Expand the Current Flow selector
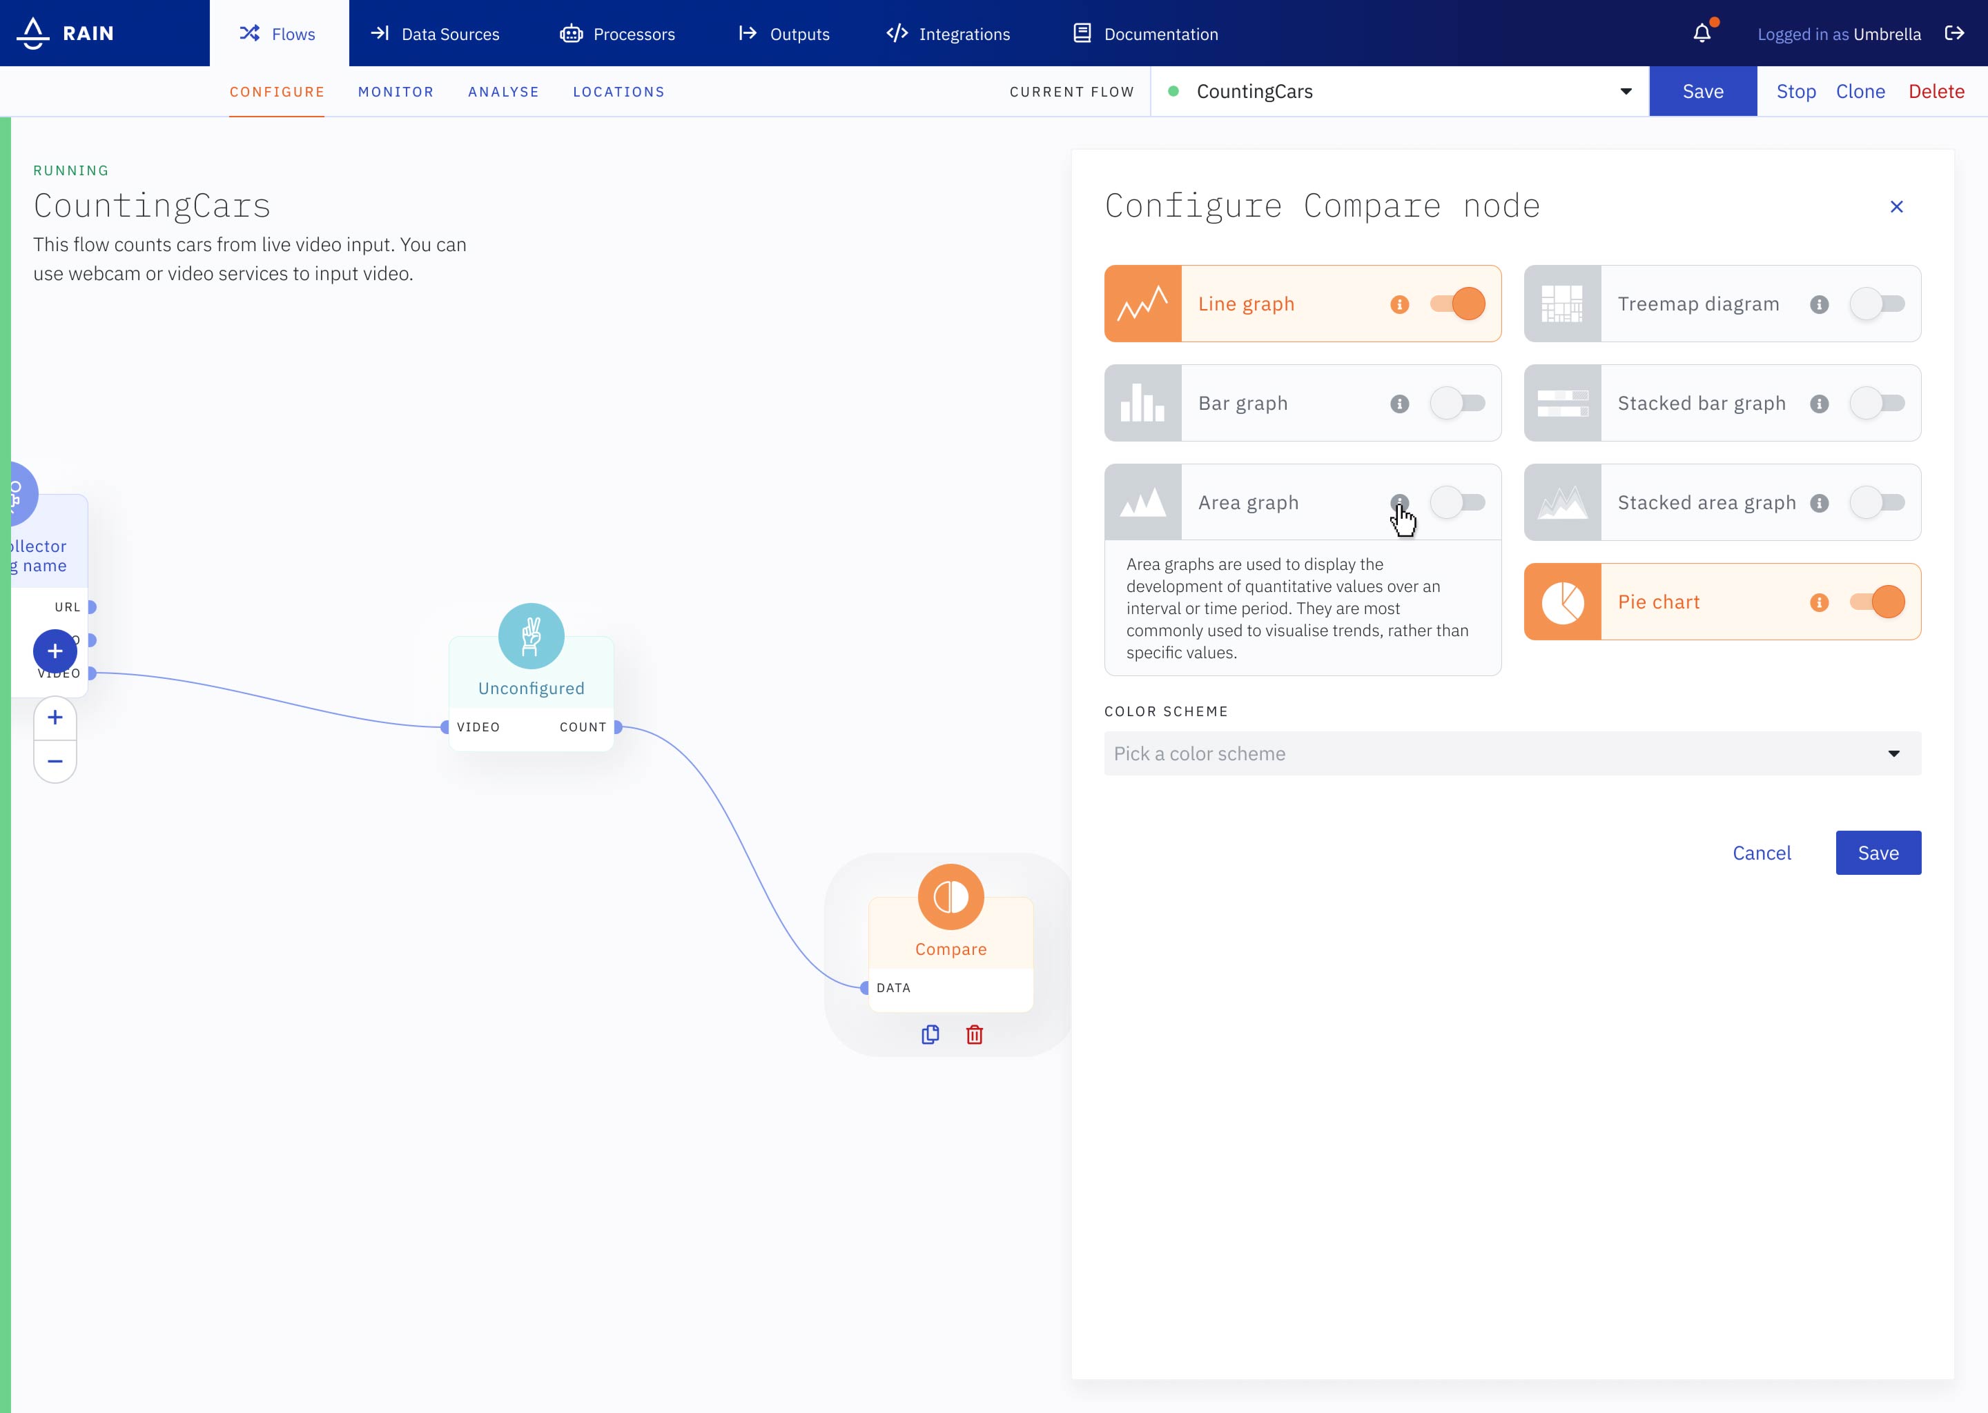The height and width of the screenshot is (1413, 1988). [1626, 92]
